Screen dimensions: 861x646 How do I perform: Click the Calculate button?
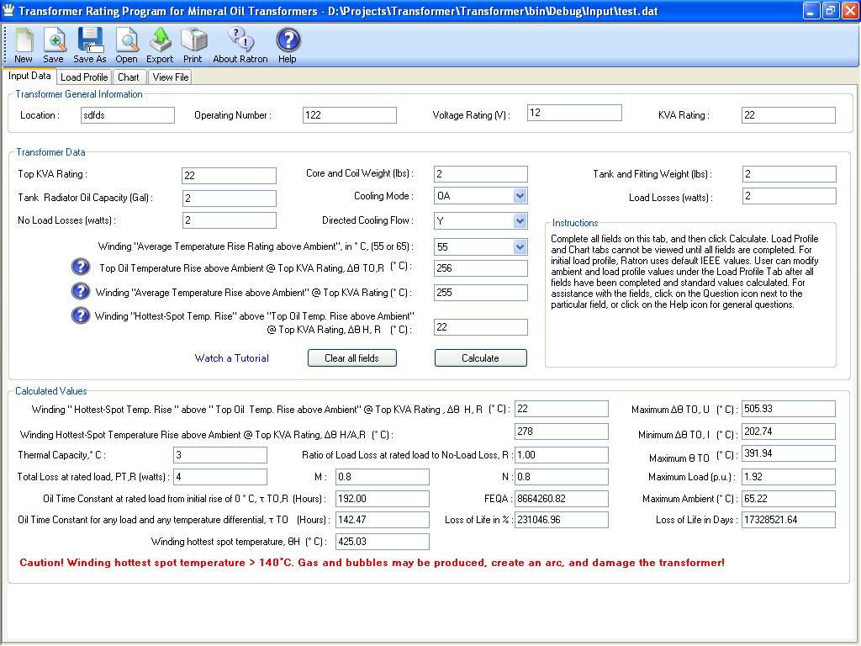pos(480,358)
